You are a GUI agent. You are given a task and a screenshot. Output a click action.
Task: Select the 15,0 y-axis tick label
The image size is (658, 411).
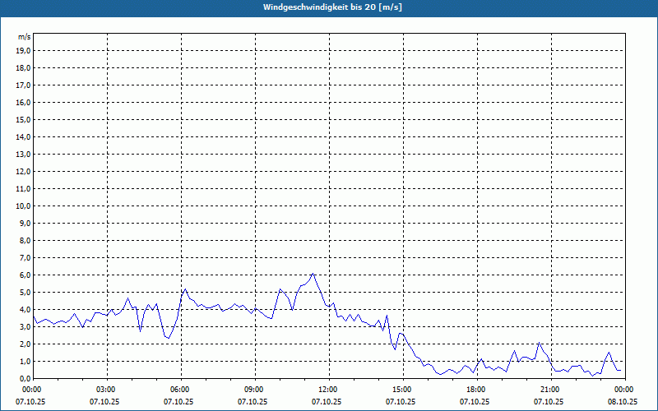click(x=24, y=119)
